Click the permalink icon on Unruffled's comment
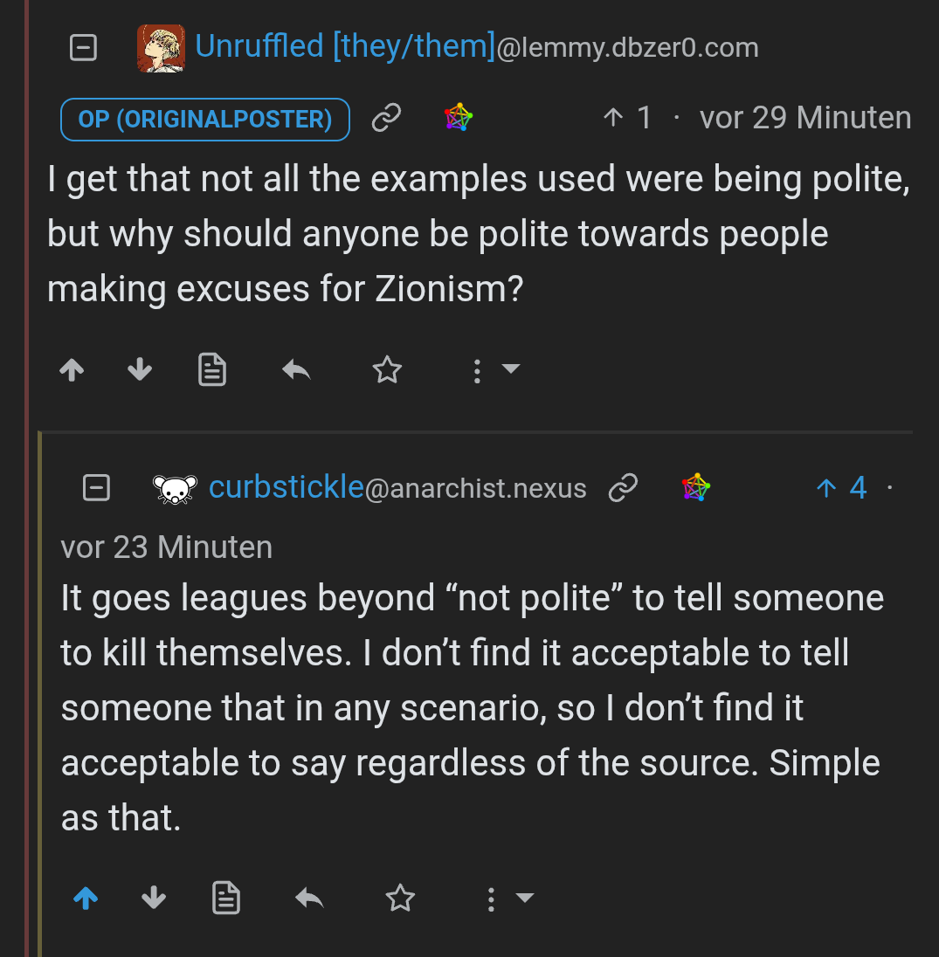 pos(386,118)
